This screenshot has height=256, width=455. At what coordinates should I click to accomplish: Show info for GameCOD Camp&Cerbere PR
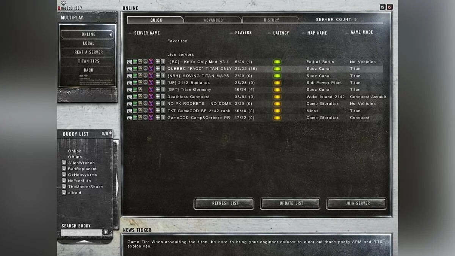pyautogui.click(x=163, y=118)
